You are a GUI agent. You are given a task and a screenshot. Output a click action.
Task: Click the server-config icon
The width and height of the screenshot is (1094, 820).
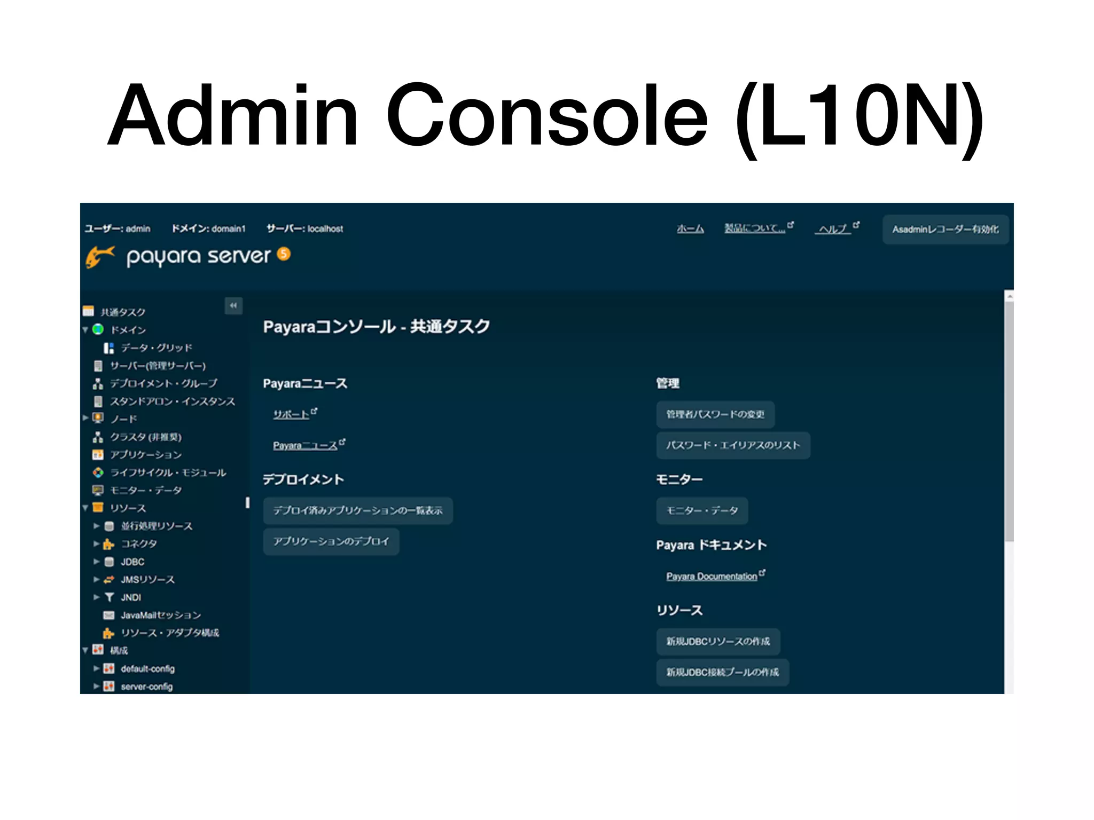[109, 686]
